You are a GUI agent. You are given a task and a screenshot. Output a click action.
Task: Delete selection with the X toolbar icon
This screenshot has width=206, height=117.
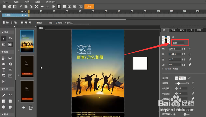click(37, 6)
